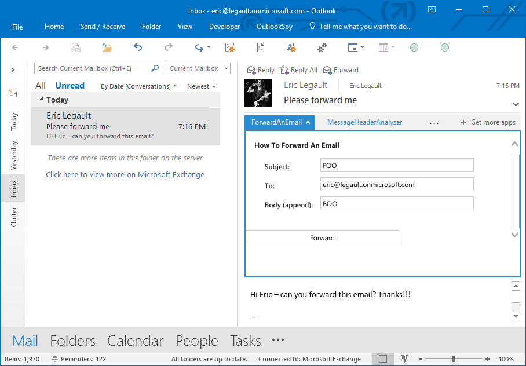The height and width of the screenshot is (366, 526).
Task: Open By Date (Conversations) arrangement dropdown
Action: [x=139, y=86]
